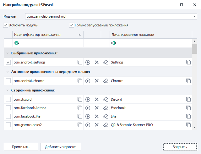
Task: Close the LSPosed settings window
Action: pyautogui.click(x=195, y=5)
